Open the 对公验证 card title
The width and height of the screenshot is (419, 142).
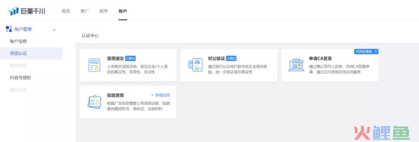tap(216, 58)
